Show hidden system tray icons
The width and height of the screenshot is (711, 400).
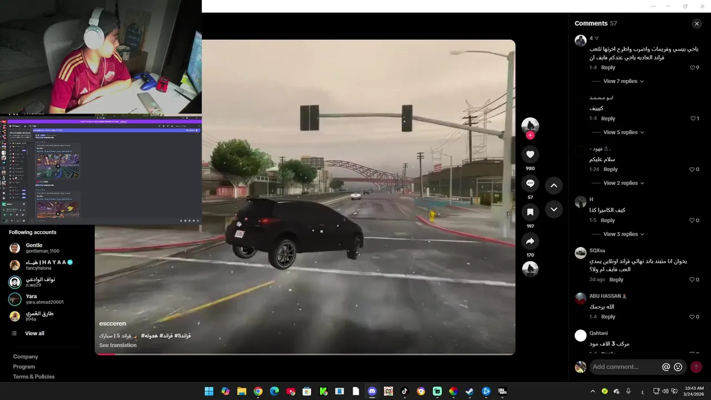pos(593,391)
